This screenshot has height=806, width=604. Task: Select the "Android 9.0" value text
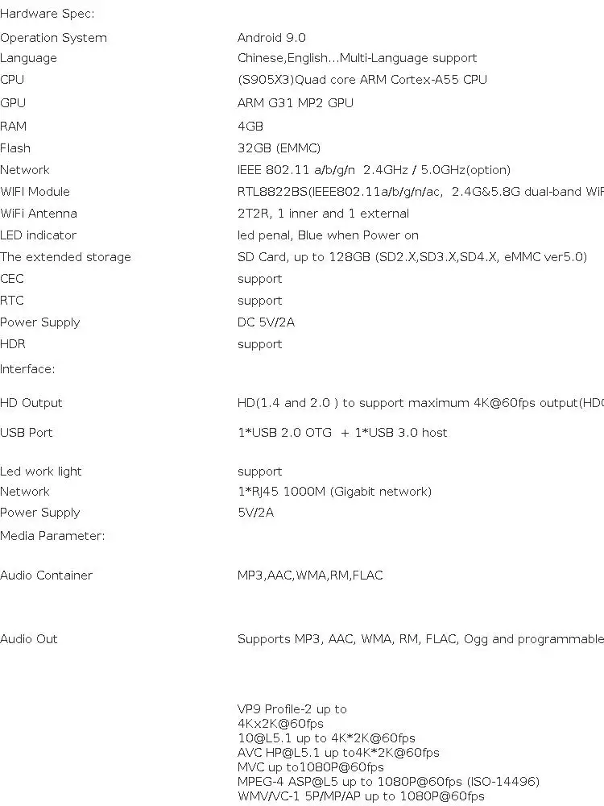tap(271, 38)
